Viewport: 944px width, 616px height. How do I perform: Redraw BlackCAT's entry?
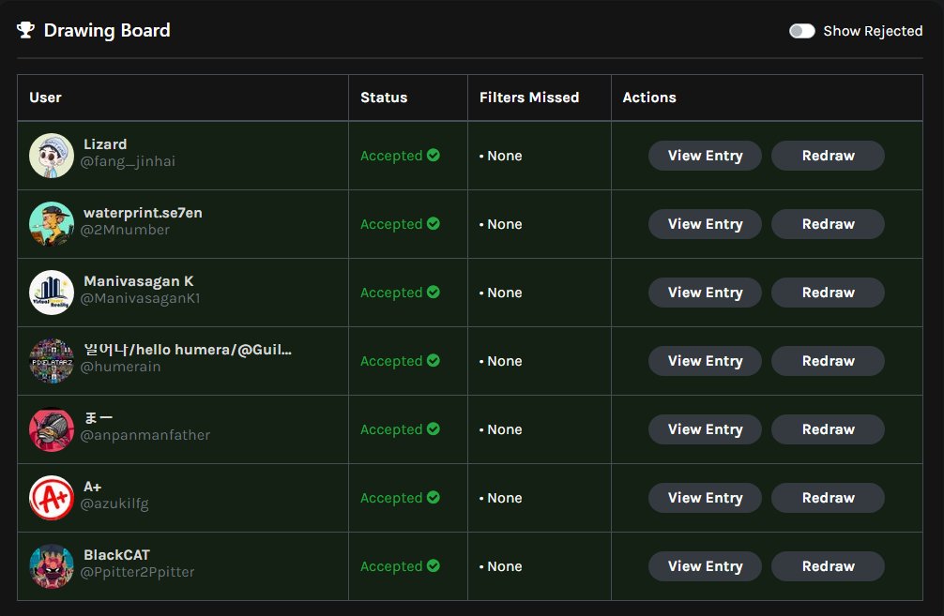click(828, 566)
